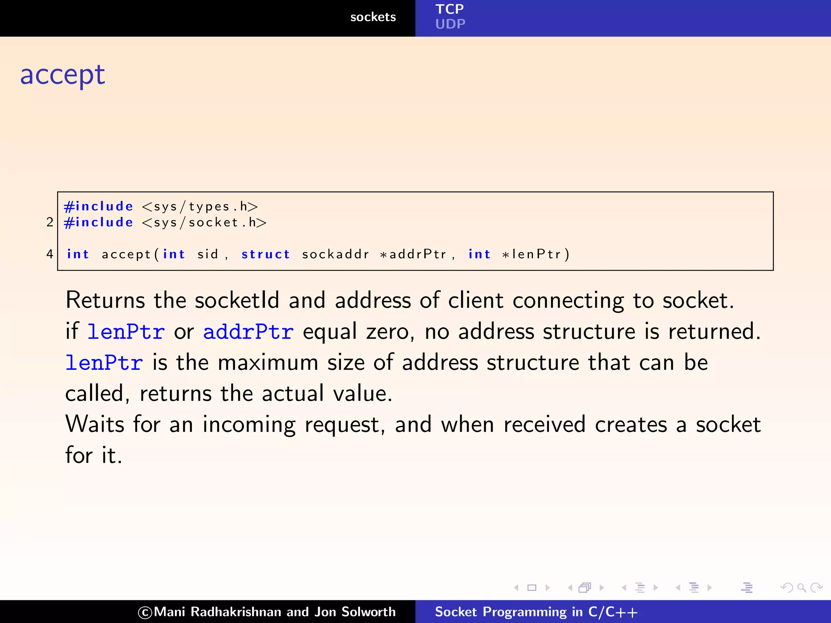Image resolution: width=831 pixels, height=623 pixels.
Task: Open the sockets section in the header
Action: [373, 17]
